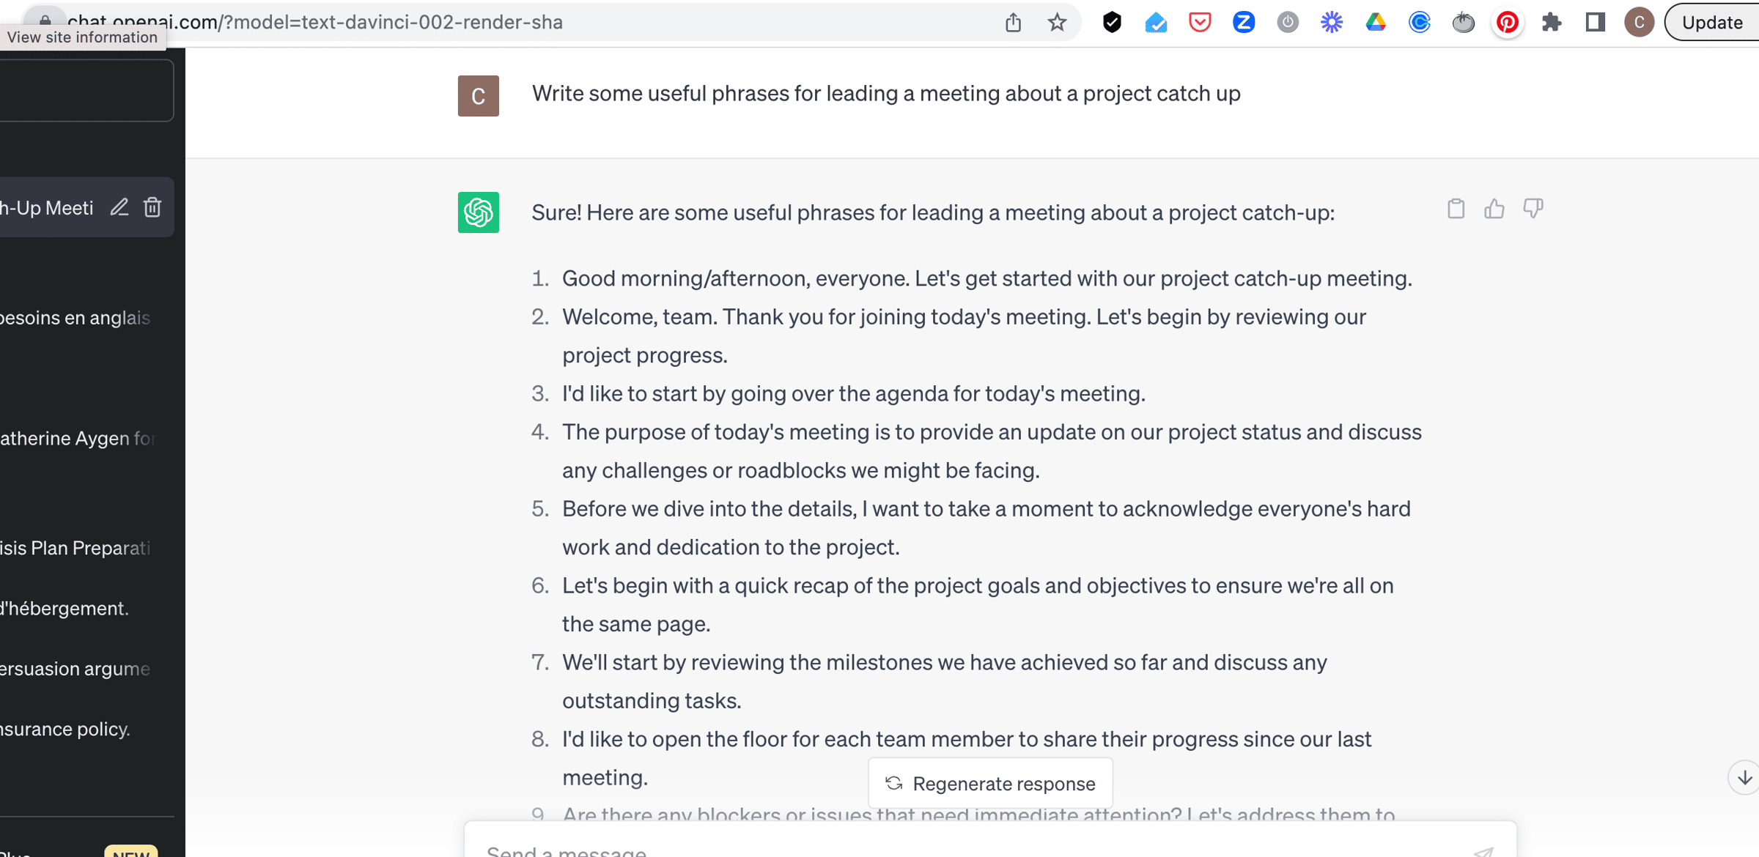This screenshot has width=1759, height=857.
Task: Bookmark this page with the star icon
Action: (1057, 23)
